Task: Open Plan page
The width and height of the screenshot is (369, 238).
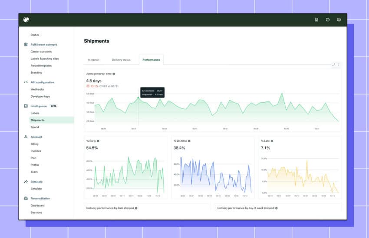Action: point(33,158)
